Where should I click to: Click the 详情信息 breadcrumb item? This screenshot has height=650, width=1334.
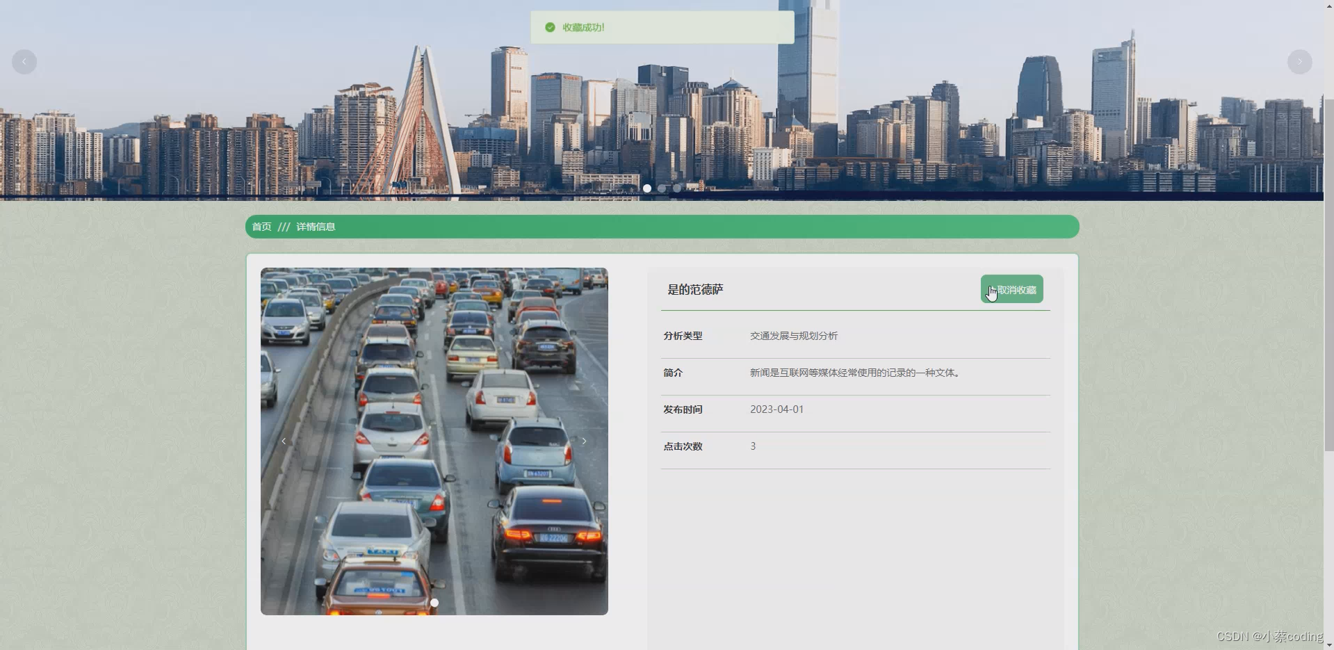316,227
